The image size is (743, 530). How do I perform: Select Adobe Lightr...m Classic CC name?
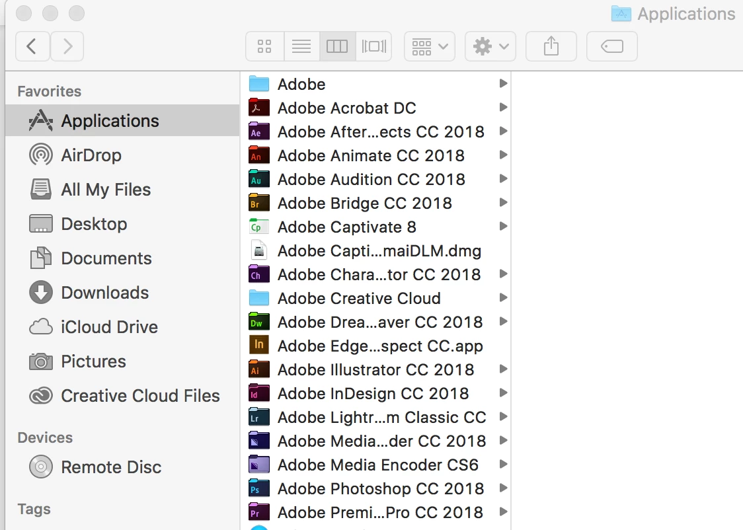coord(382,417)
